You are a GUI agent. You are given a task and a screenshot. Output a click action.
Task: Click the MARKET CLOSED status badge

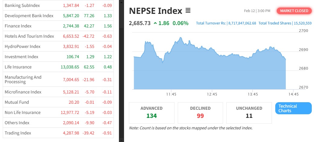click(x=294, y=11)
